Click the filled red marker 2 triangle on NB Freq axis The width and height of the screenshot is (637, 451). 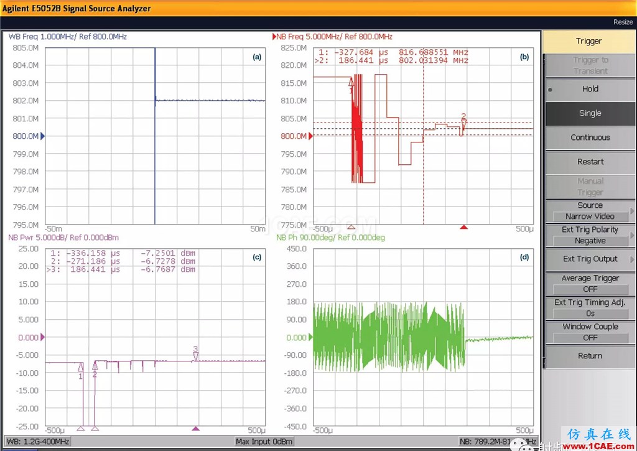[x=463, y=227]
